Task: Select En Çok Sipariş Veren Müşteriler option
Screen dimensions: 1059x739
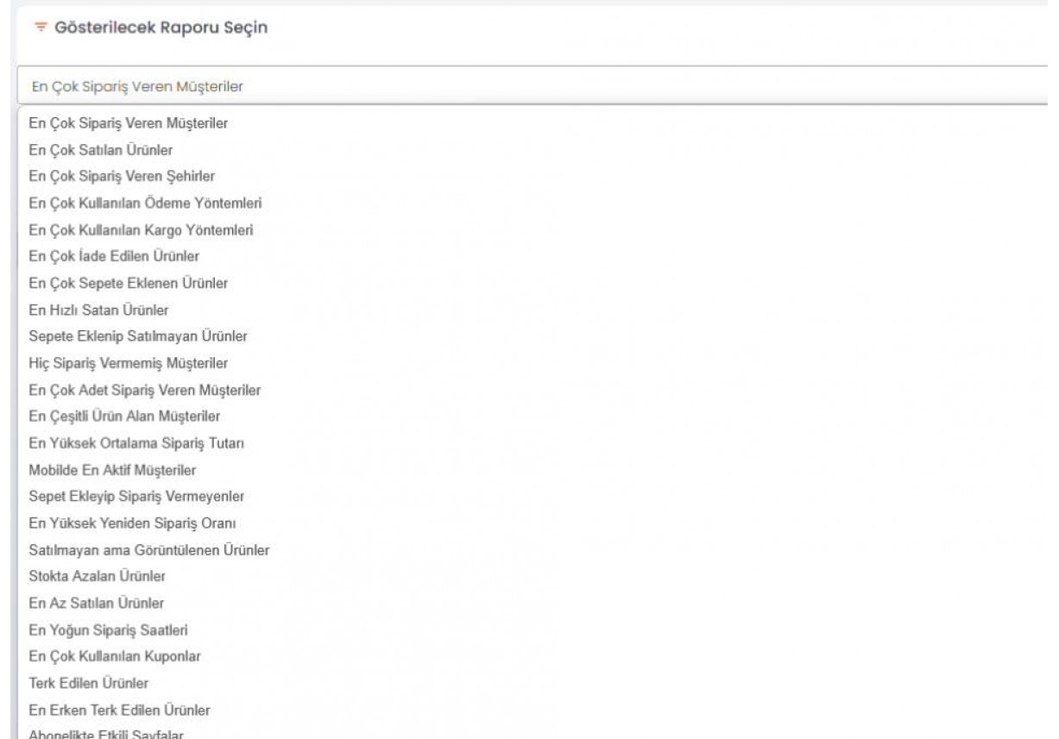Action: (128, 123)
